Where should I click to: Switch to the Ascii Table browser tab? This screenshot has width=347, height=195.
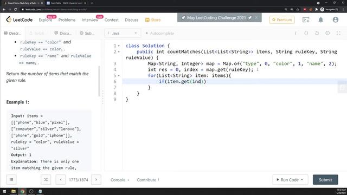[66, 3]
